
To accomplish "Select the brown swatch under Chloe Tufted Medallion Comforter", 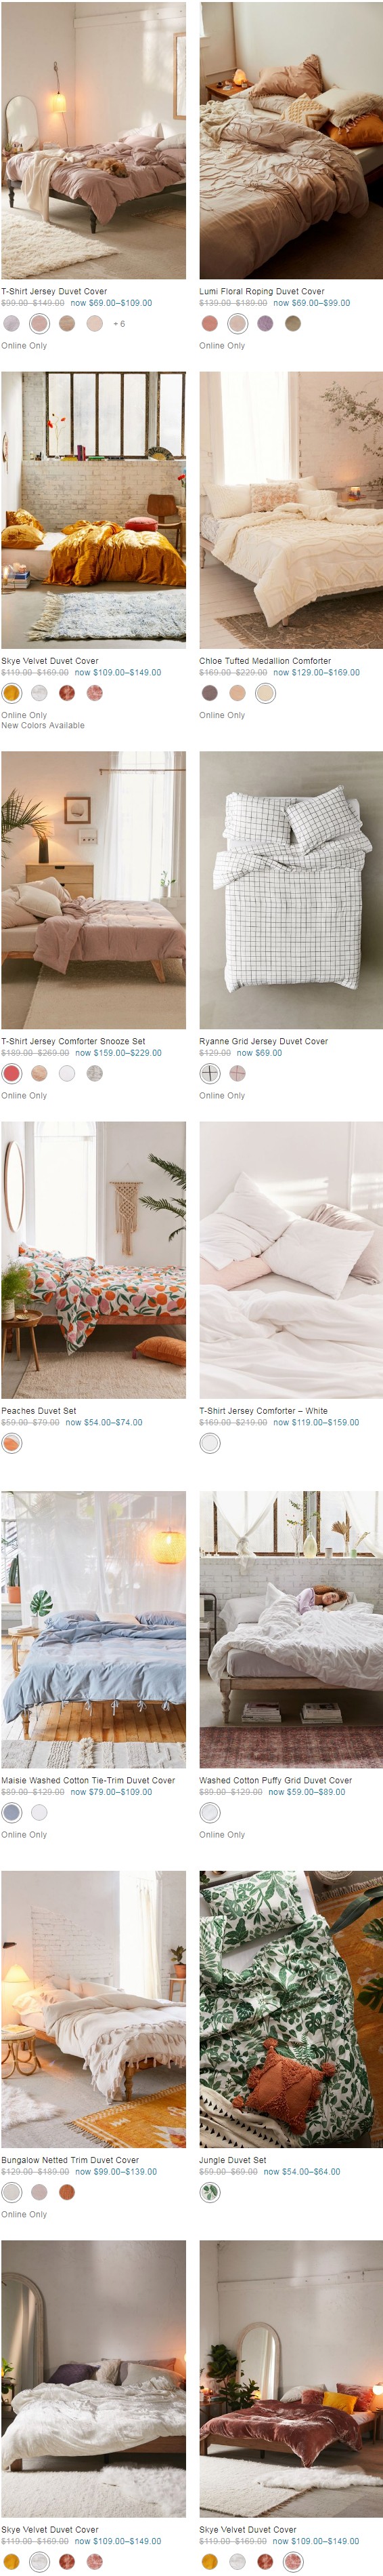I will [210, 693].
